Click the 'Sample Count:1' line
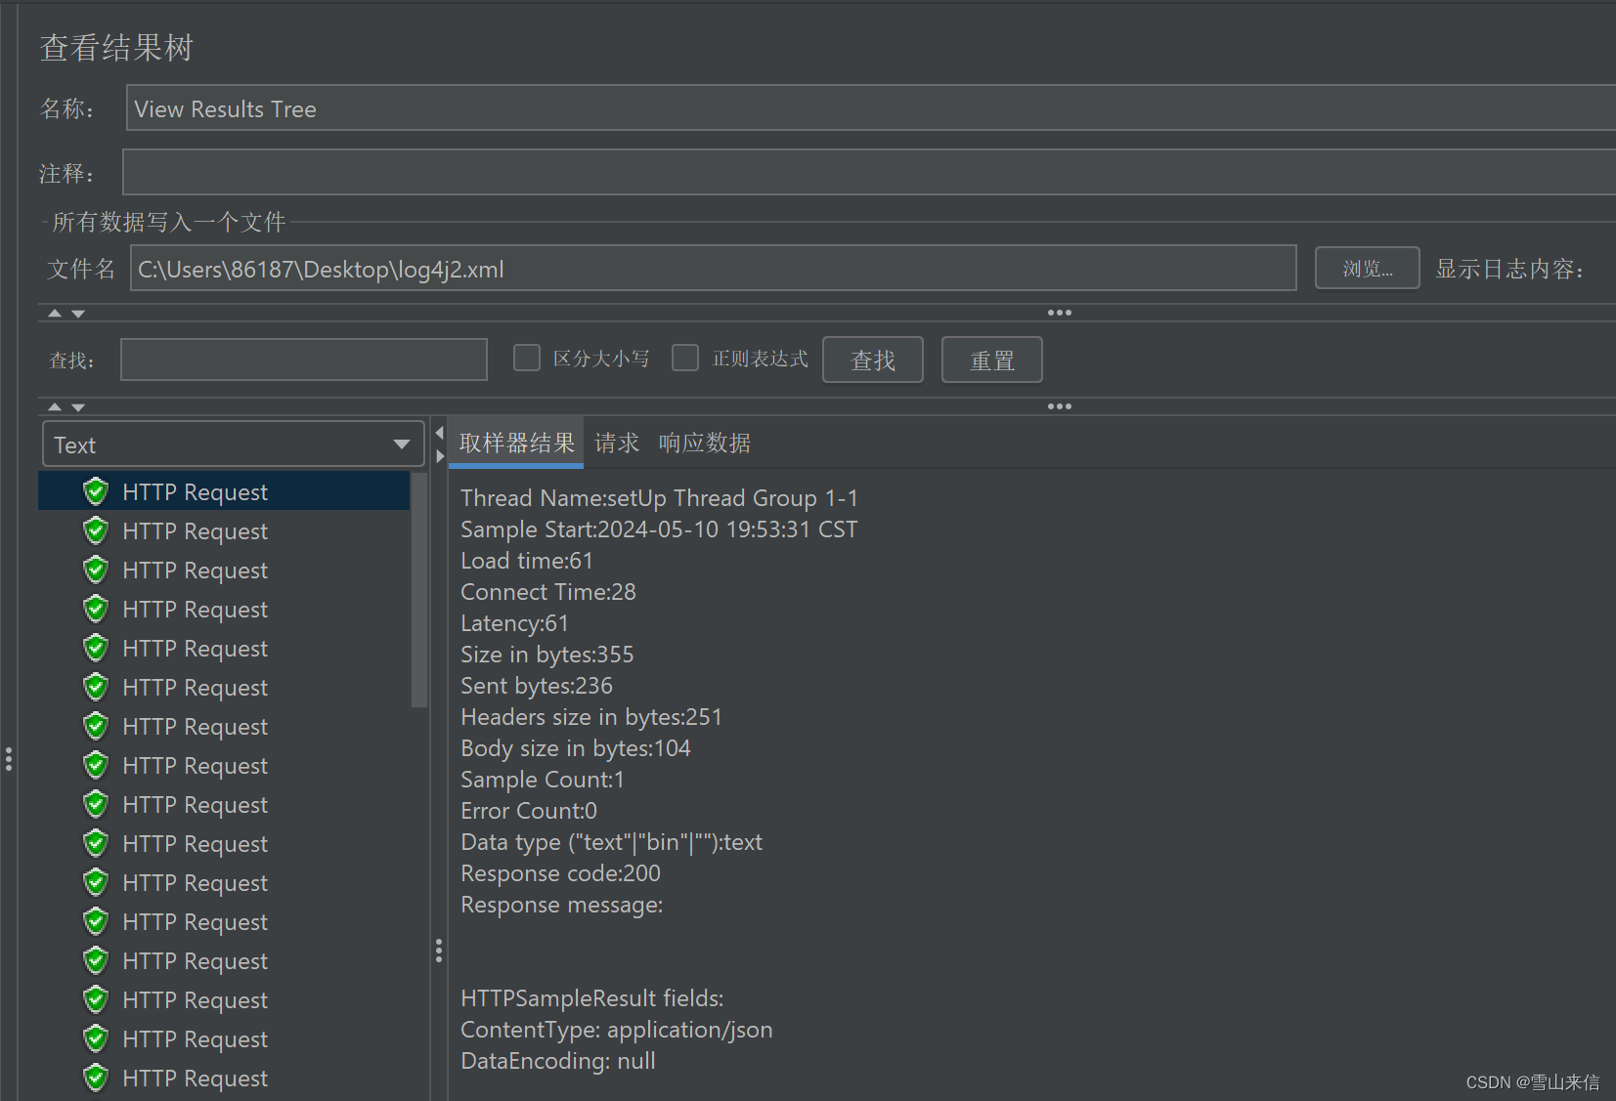This screenshot has height=1101, width=1616. point(543,780)
